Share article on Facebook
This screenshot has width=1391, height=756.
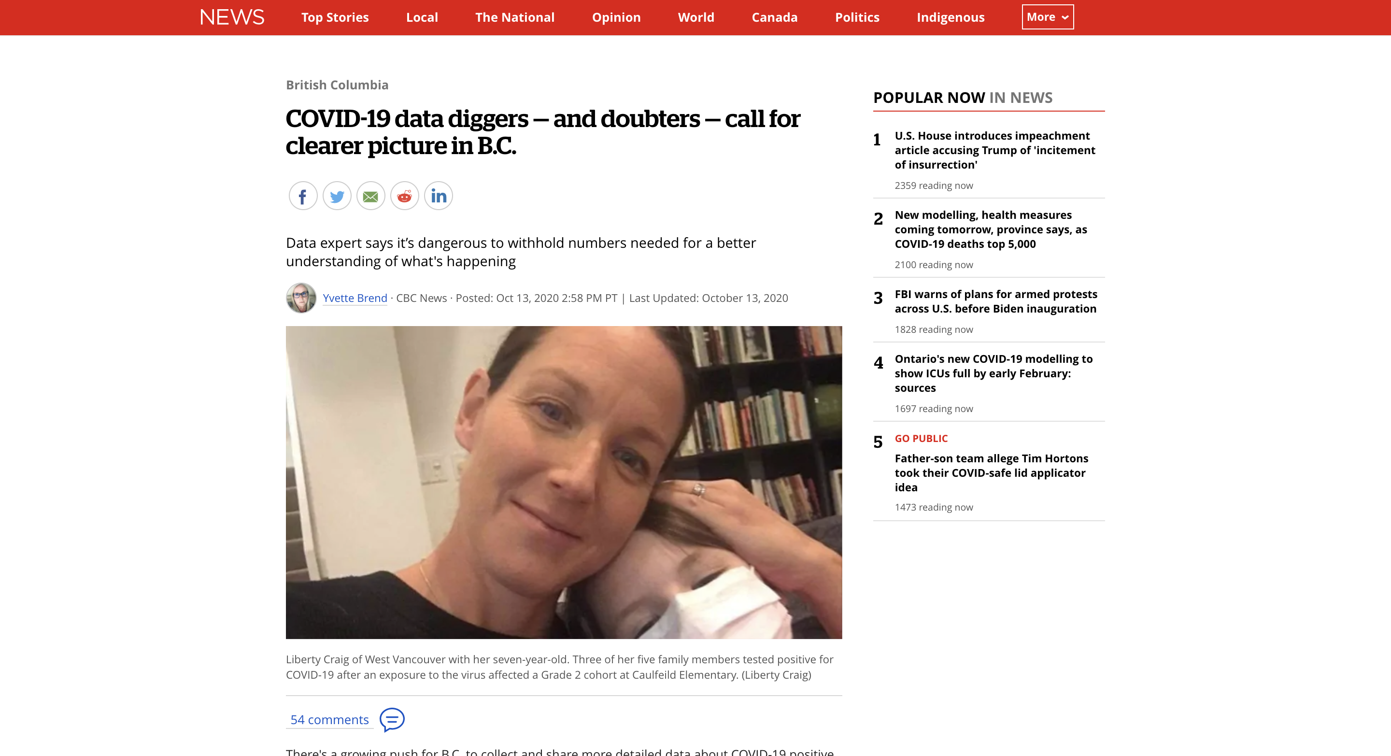click(x=303, y=196)
